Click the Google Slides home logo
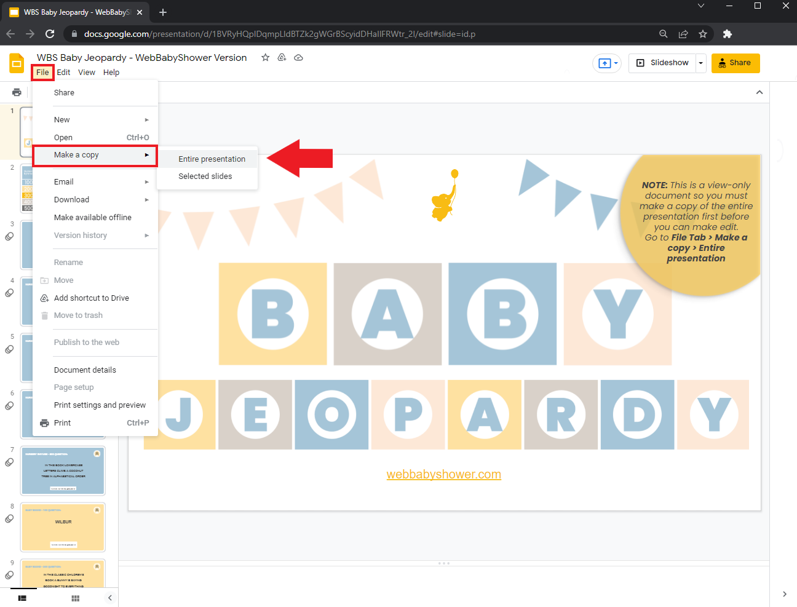 point(17,63)
